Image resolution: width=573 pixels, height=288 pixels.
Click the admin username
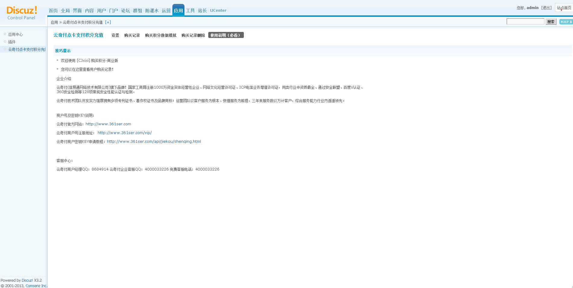tap(533, 8)
